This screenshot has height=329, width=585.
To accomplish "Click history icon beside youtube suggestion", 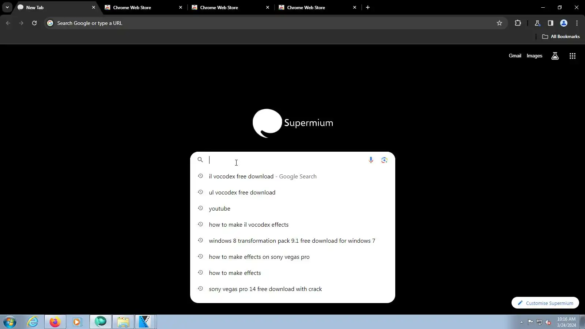I will click(200, 208).
